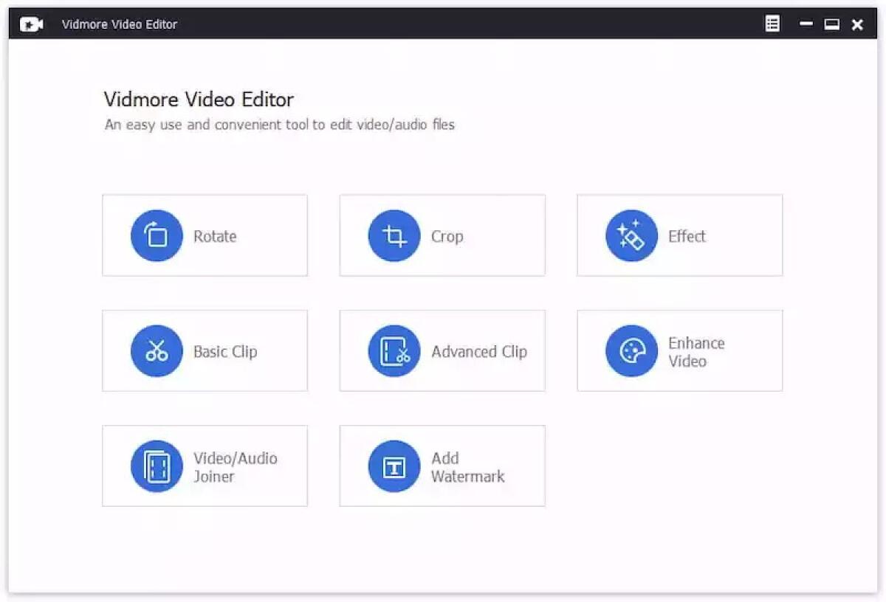Click the T icon for Add Watermark
This screenshot has width=886, height=602.
(x=394, y=466)
